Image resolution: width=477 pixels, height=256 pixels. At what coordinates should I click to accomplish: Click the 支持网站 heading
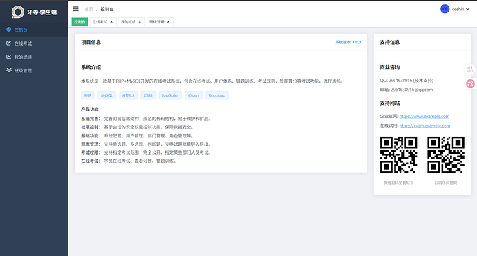click(390, 104)
